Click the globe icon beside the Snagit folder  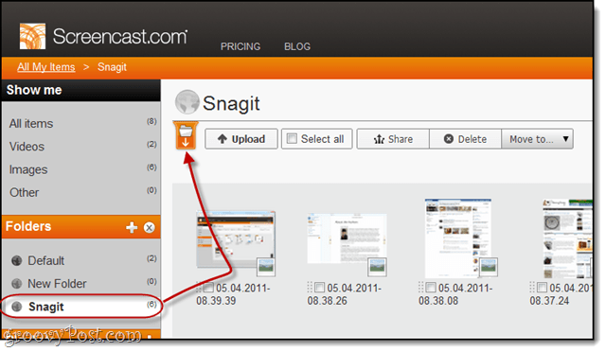click(17, 307)
